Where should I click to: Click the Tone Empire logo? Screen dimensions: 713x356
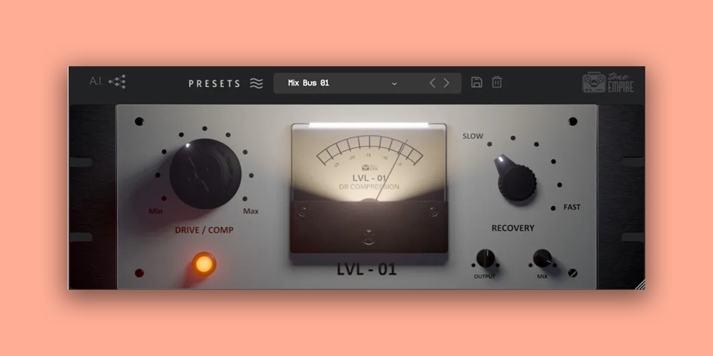coord(608,82)
